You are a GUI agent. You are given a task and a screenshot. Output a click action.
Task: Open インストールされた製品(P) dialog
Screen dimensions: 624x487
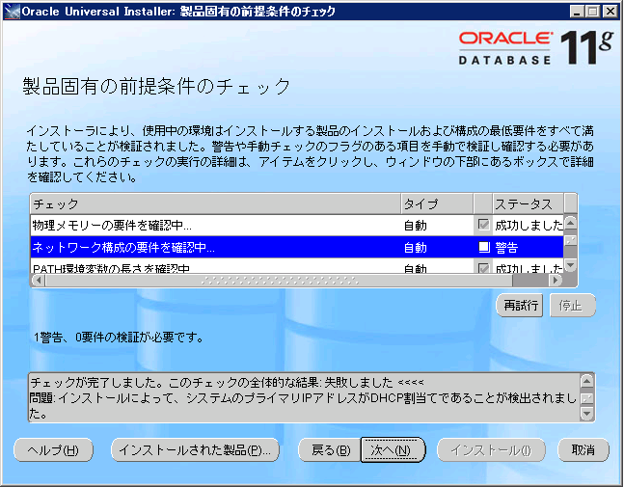point(195,450)
